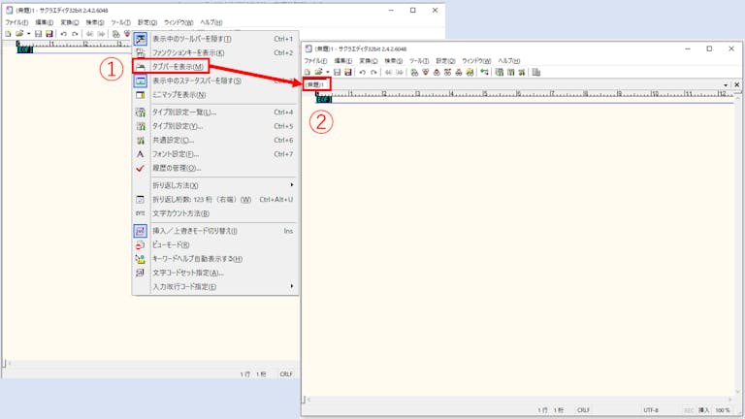
Task: Open ヘルプ menu in left window
Action: tap(211, 22)
